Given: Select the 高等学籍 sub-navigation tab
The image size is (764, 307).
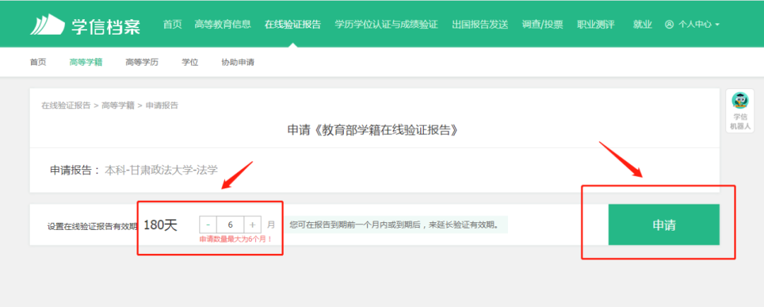Looking at the screenshot, I should [x=86, y=62].
